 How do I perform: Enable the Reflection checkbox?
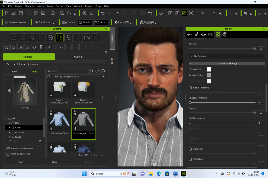pyautogui.click(x=190, y=159)
